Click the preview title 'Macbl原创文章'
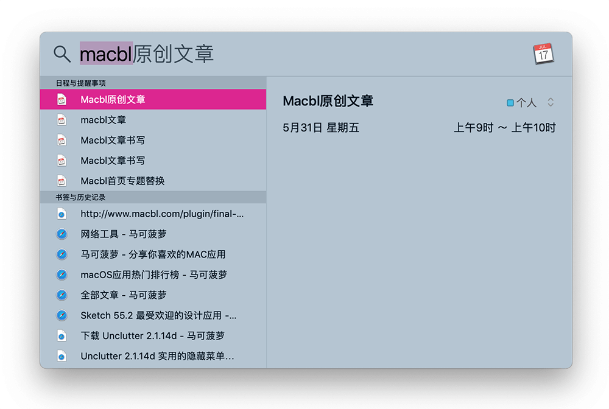The height and width of the screenshot is (409, 609). click(x=328, y=101)
